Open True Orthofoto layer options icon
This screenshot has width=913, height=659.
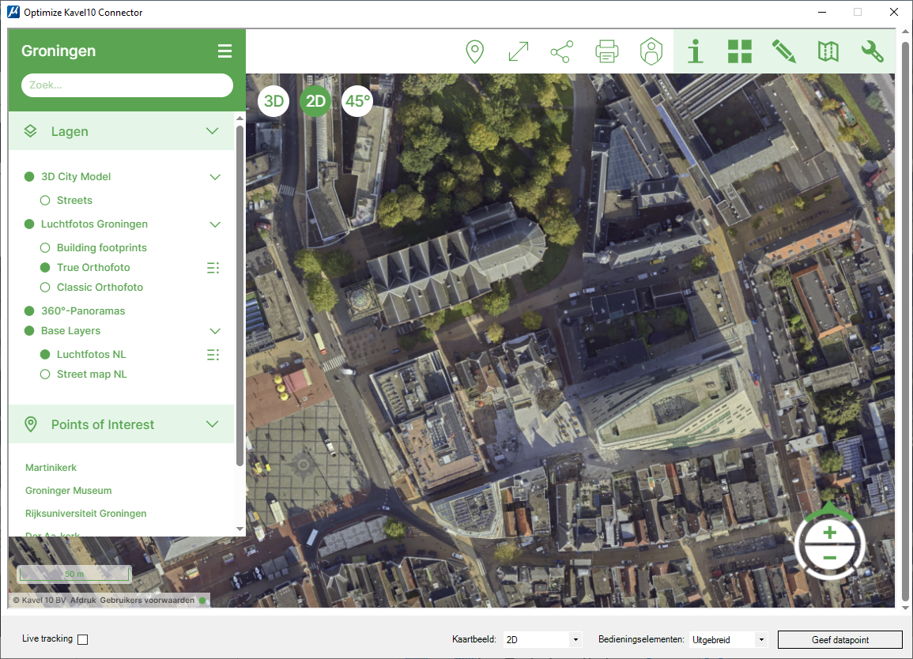(x=213, y=268)
